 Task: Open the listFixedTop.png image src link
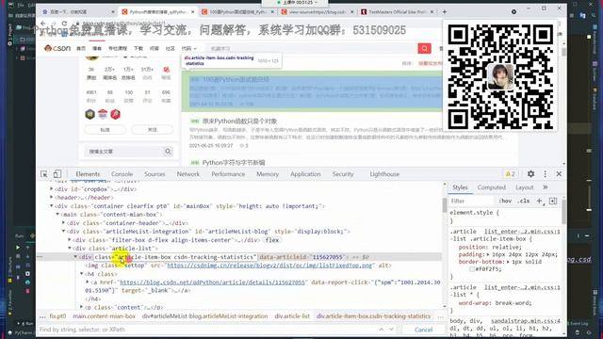[x=269, y=266]
